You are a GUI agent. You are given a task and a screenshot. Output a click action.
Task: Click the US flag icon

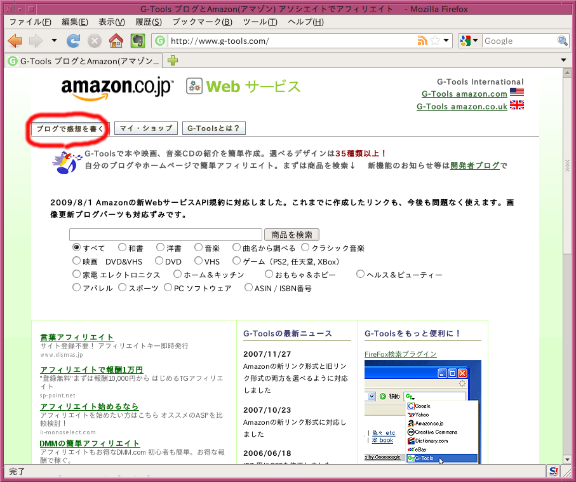517,92
